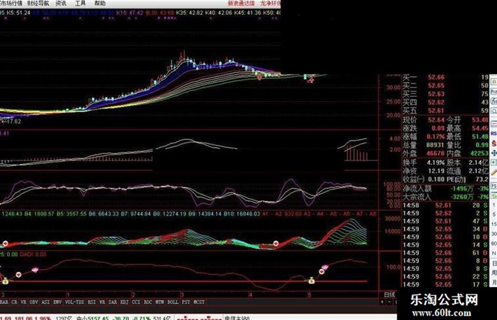Switch to the MCST indicator tab
Screen dimensions: 497x320
[199, 302]
